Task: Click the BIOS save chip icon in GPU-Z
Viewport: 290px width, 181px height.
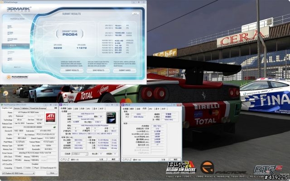Action: tap(54, 127)
